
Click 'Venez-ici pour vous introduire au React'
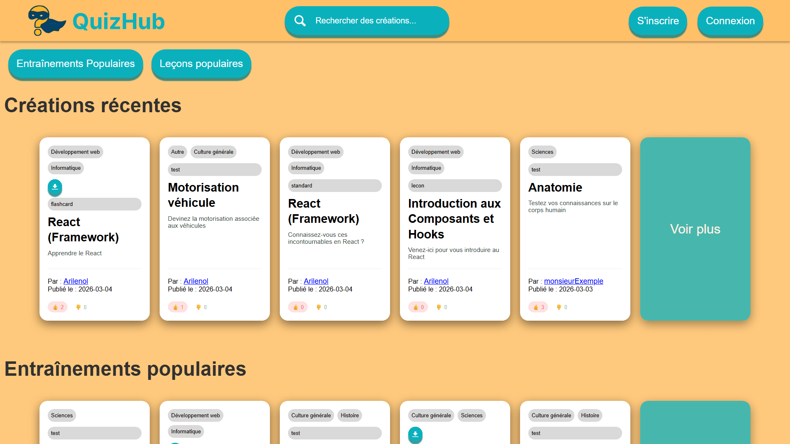[453, 253]
